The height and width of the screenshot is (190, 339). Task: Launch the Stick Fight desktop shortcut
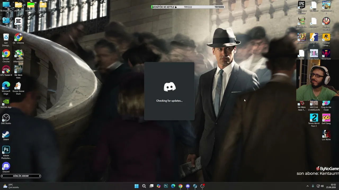click(x=326, y=55)
